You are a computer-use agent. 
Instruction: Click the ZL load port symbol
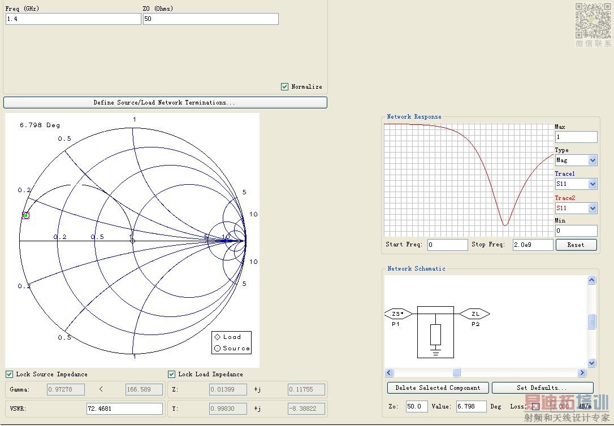(x=474, y=314)
